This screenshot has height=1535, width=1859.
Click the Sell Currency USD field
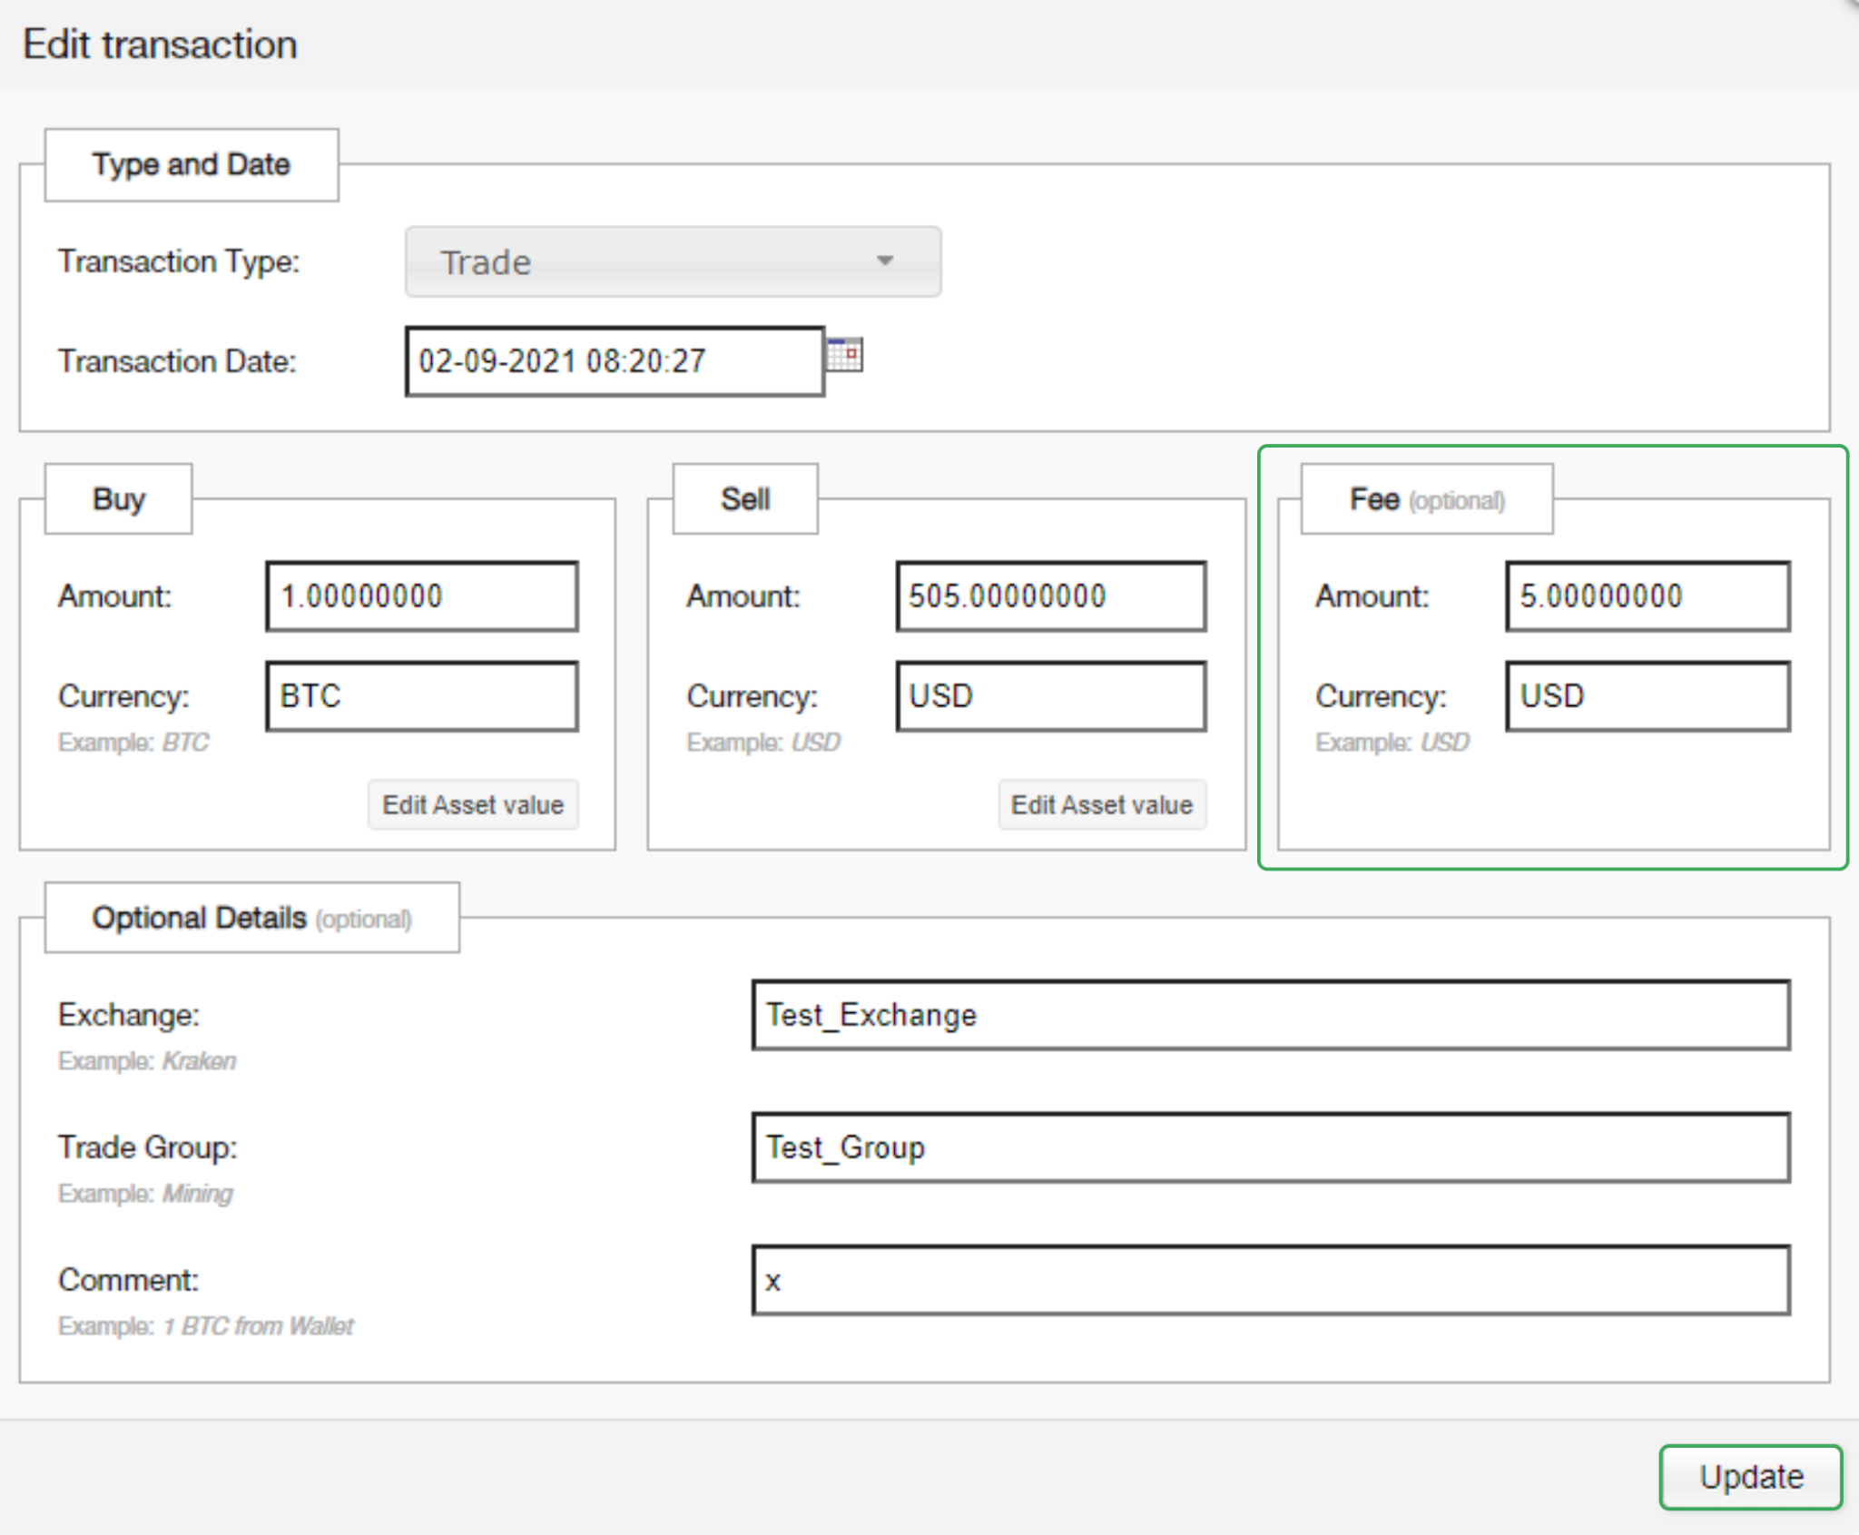coord(1050,696)
